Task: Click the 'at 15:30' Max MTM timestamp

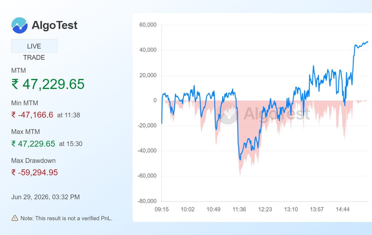Action: coord(71,144)
